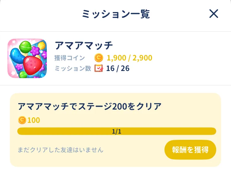Click the red checkmark mission count icon

point(99,68)
